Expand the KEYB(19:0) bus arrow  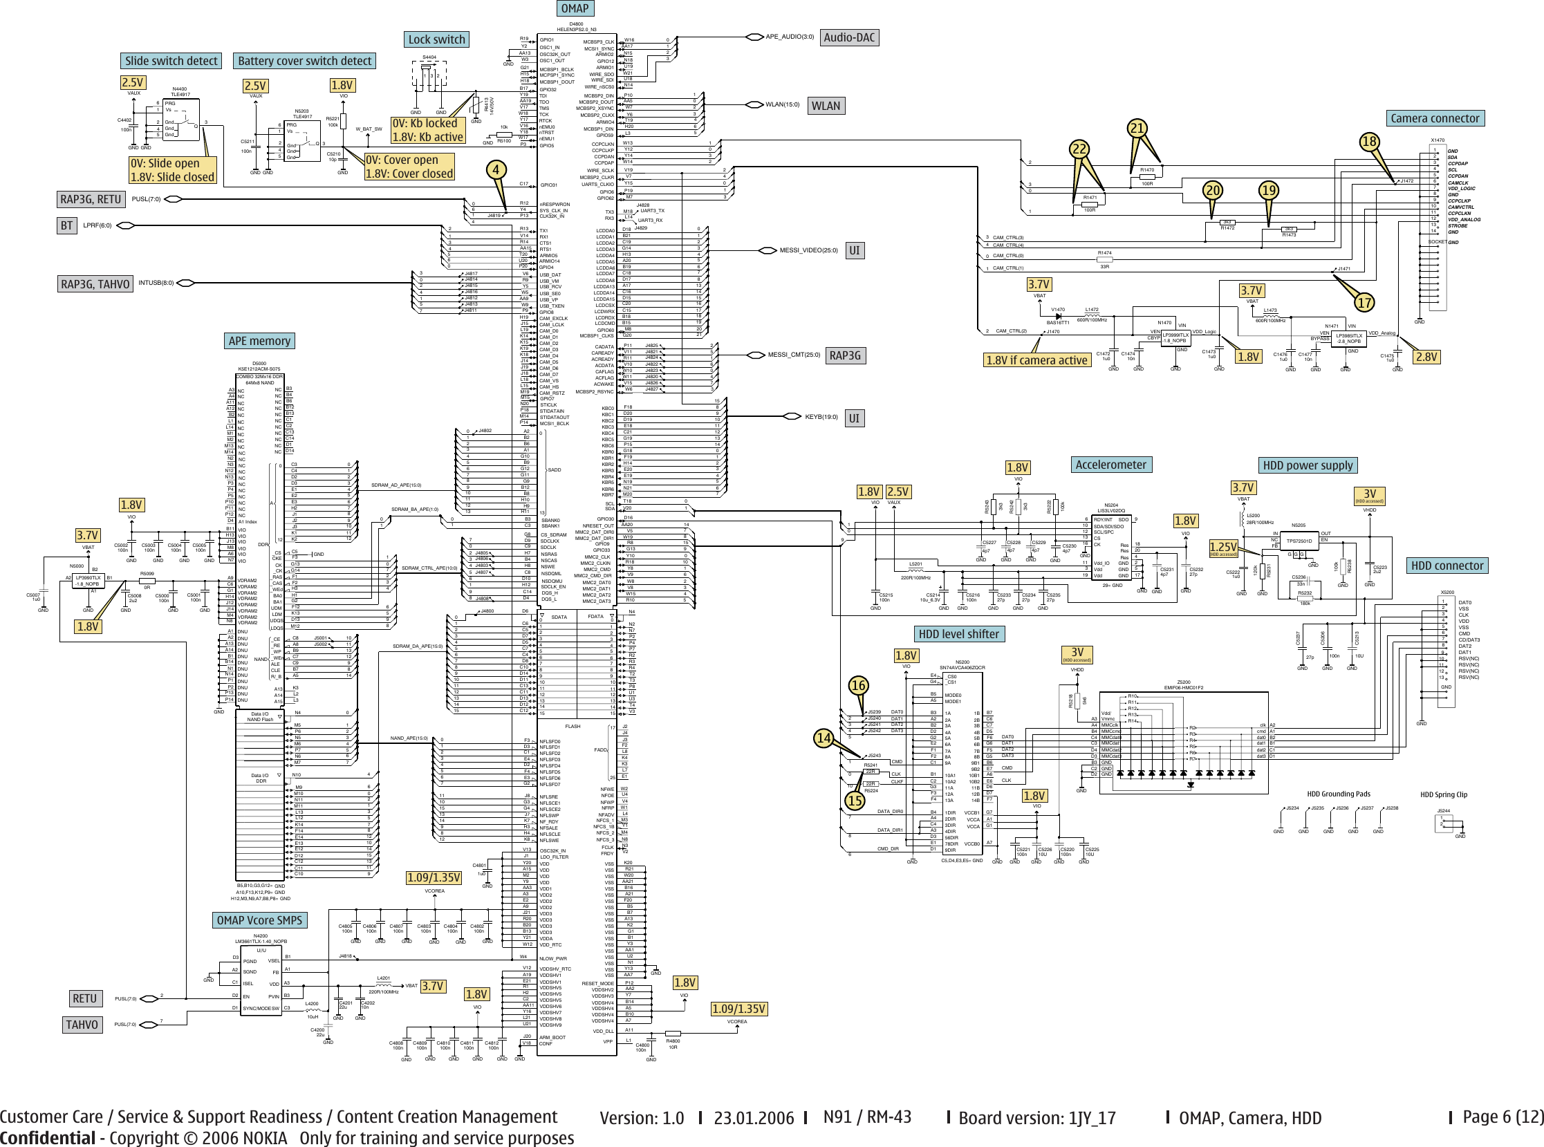(x=794, y=416)
